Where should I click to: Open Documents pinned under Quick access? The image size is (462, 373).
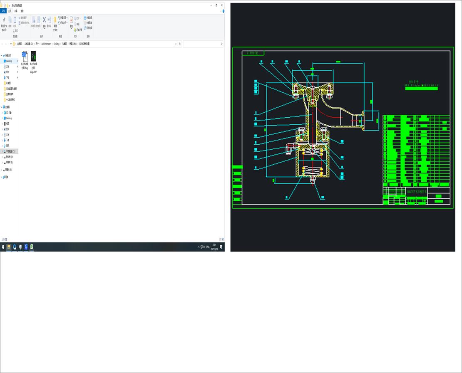coord(7,67)
